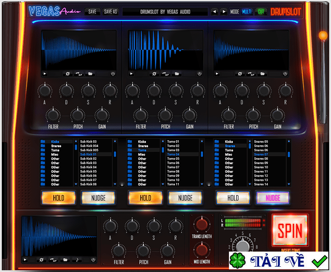Play the master output waveform
This screenshot has width=331, height=272.
[25, 260]
